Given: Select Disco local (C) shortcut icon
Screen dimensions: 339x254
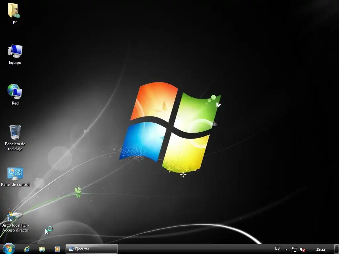Looking at the screenshot, I should (x=15, y=217).
